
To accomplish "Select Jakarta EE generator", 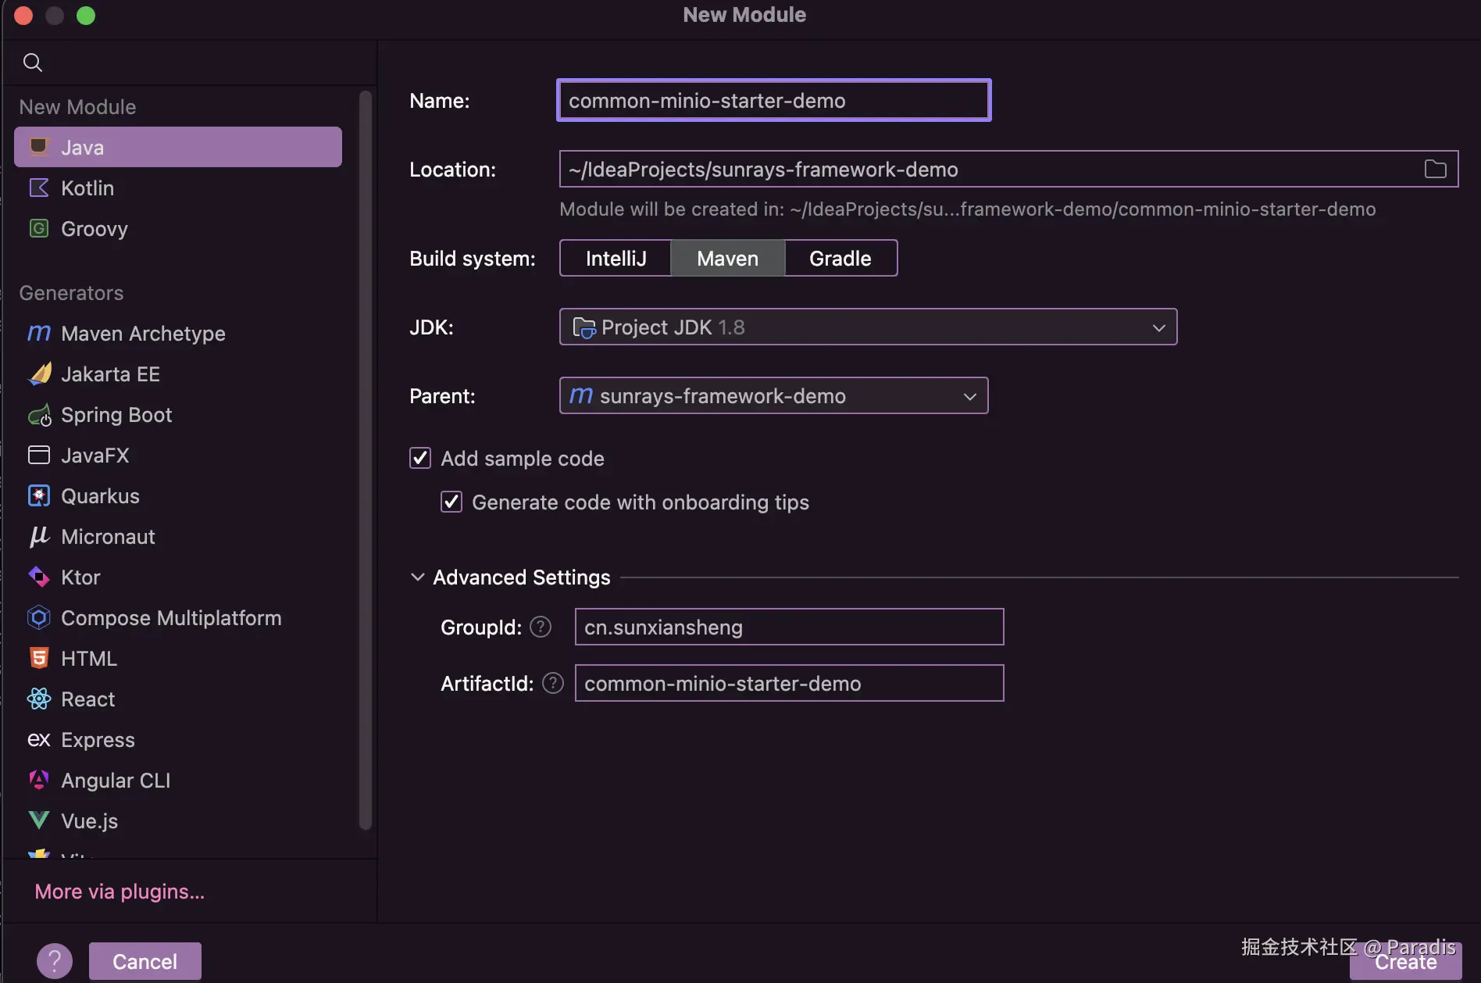I will point(178,374).
